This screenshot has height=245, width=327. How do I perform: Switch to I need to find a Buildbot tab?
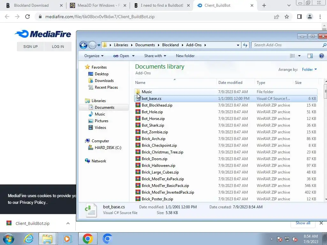pos(162,5)
